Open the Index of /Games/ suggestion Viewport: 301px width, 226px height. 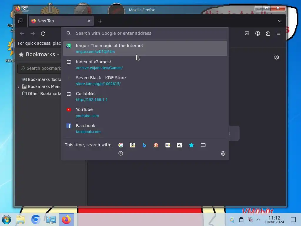click(x=145, y=64)
